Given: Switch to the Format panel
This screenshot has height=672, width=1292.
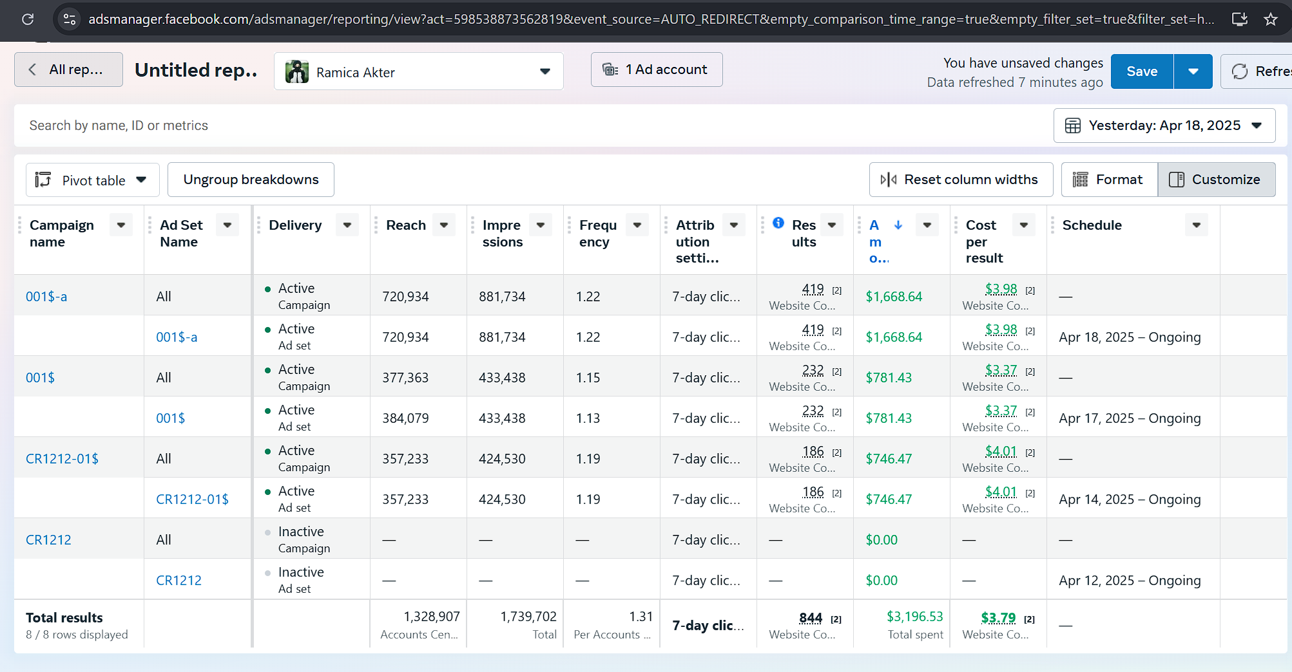Looking at the screenshot, I should (1109, 180).
